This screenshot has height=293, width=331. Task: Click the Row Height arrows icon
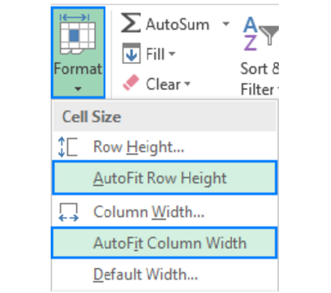[x=68, y=147]
